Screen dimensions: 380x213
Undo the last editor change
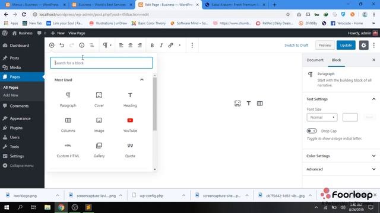click(62, 45)
